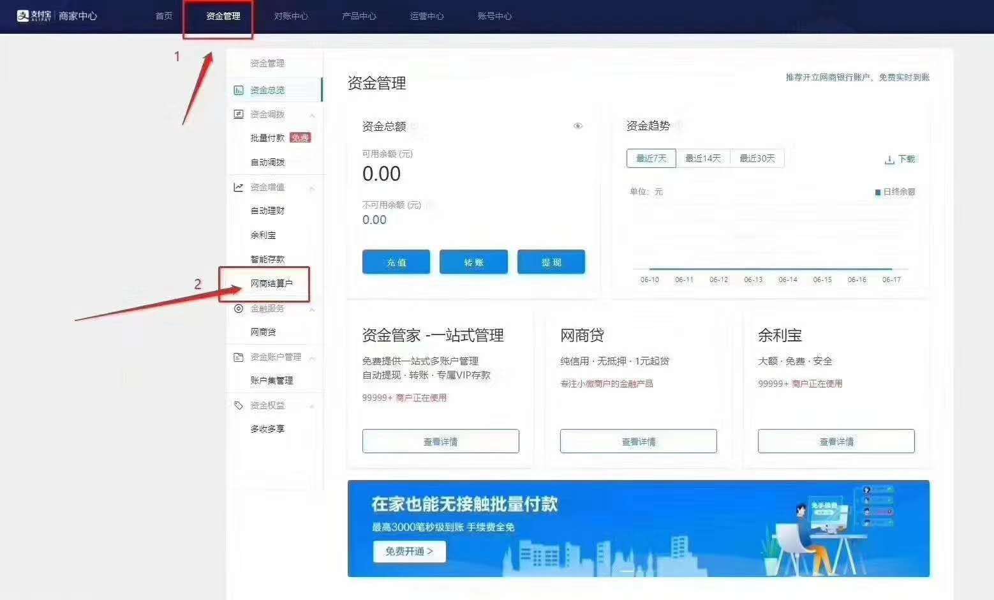
Task: Click the 资金调拨 transfer icon in sidebar
Action: pos(238,114)
